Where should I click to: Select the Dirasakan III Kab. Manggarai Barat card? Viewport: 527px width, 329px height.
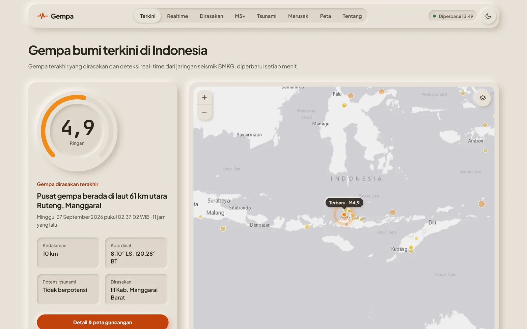[136, 289]
